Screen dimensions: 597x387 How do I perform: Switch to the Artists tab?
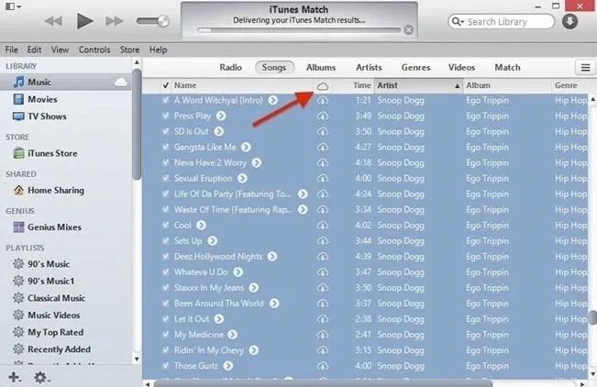coord(369,68)
